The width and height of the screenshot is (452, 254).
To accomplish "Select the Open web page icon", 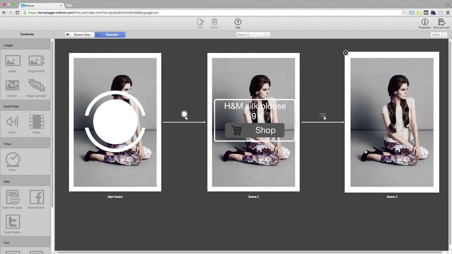I will pyautogui.click(x=12, y=197).
